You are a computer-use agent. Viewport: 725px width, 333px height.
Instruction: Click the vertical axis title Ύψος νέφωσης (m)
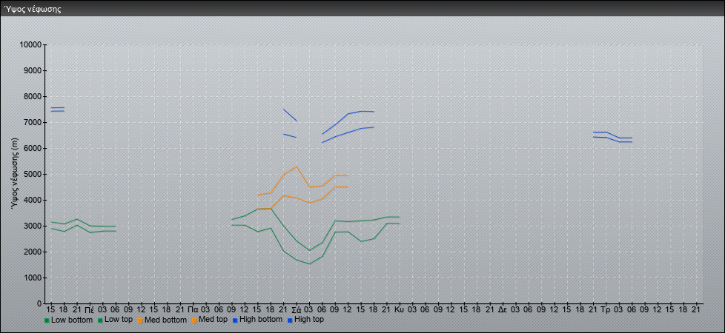tap(16, 174)
